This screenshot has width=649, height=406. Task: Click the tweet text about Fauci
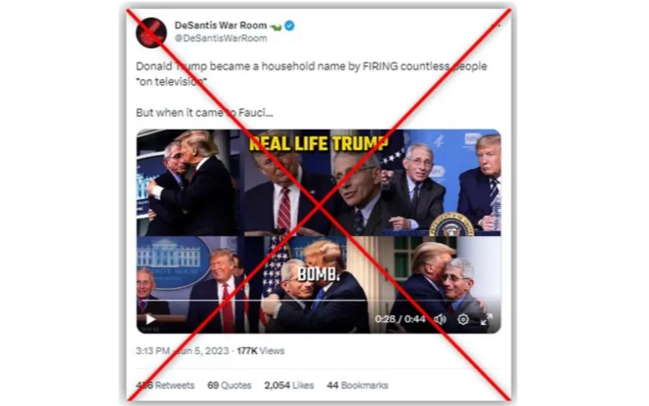pos(311,89)
